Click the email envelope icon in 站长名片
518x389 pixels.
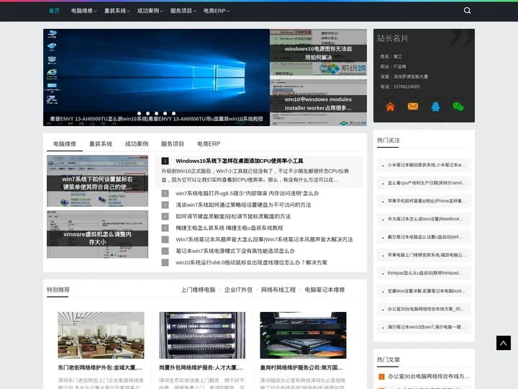413,107
